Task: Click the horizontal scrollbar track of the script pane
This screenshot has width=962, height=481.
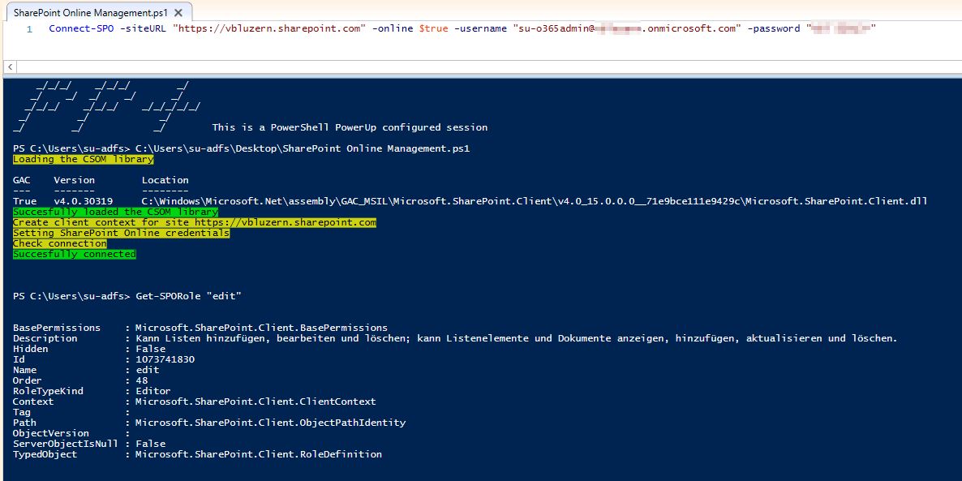Action: (487, 67)
